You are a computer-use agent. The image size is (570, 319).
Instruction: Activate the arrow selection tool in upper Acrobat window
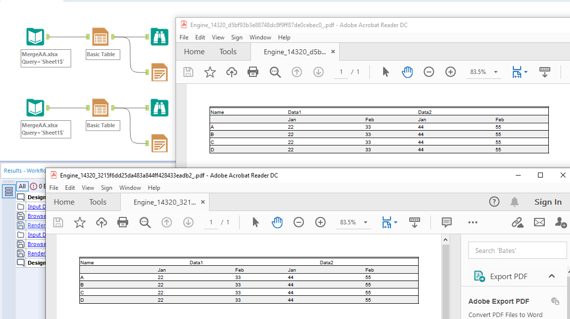coord(386,72)
